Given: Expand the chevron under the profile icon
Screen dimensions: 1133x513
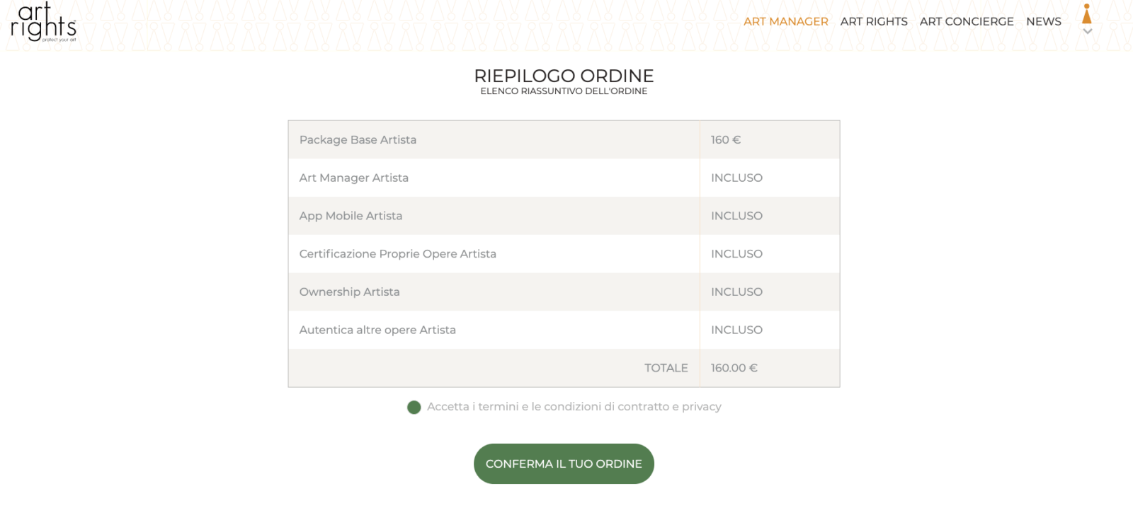Looking at the screenshot, I should [x=1088, y=31].
